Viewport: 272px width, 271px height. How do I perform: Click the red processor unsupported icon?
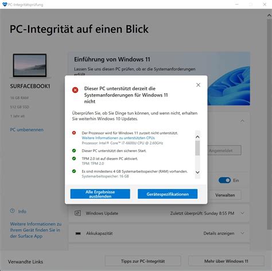click(74, 133)
